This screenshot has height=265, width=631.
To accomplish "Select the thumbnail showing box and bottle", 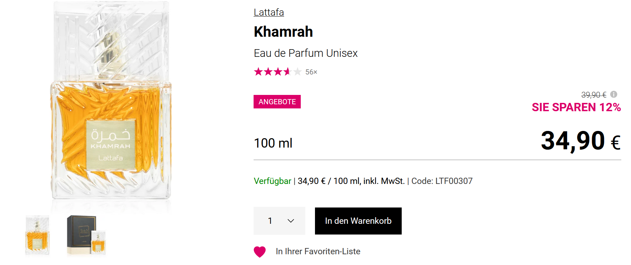I will click(x=86, y=235).
